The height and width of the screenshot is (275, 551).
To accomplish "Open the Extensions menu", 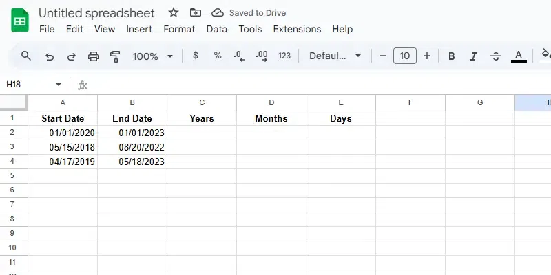I will [x=297, y=29].
